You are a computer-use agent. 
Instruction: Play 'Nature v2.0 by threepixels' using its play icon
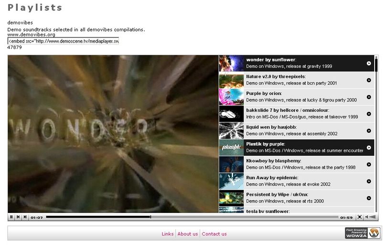[x=369, y=80]
